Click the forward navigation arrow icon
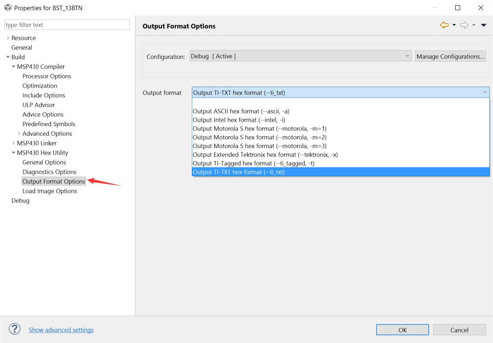 (x=464, y=25)
